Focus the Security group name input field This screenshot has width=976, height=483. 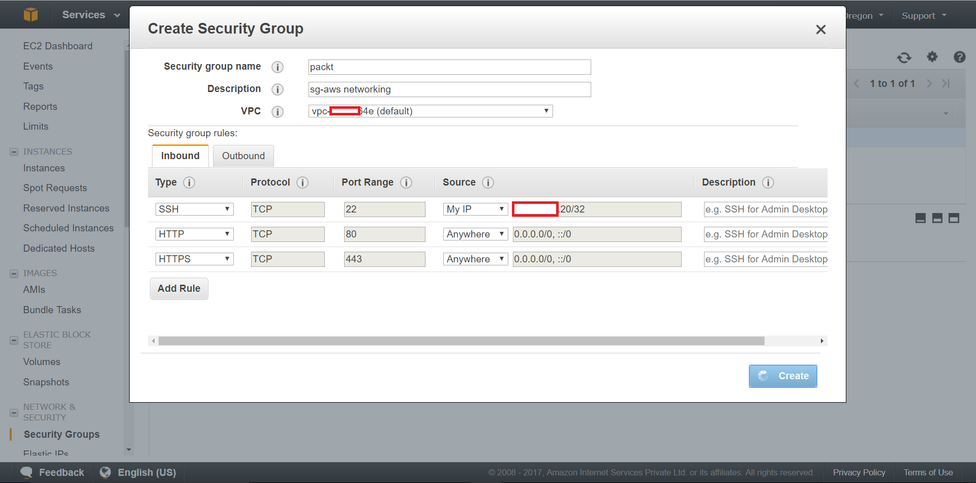(x=449, y=67)
